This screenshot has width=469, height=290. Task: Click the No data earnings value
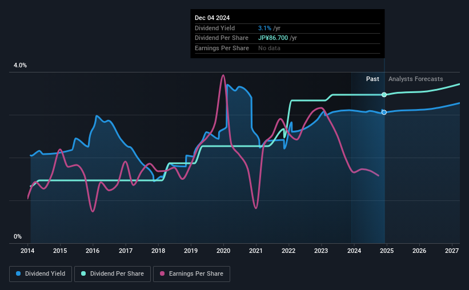(x=269, y=48)
